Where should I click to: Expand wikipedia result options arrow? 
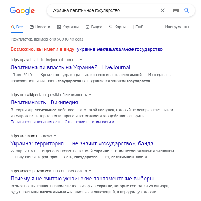coord(90,95)
